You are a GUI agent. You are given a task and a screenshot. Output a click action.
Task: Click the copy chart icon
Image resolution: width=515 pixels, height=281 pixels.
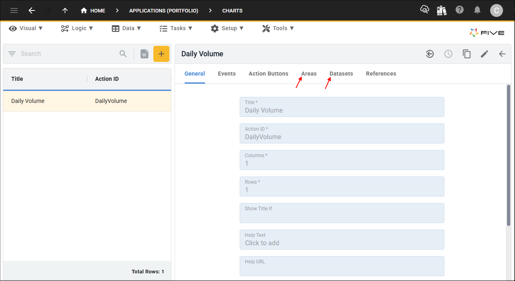[466, 54]
